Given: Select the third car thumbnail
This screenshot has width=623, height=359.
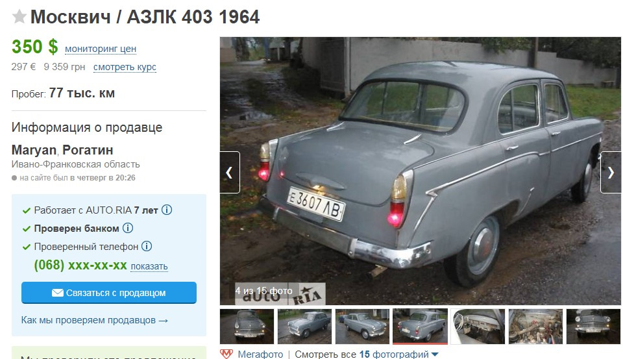Looking at the screenshot, I should 362,327.
